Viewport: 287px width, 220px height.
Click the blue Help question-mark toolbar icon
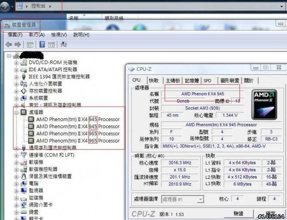coord(42,44)
